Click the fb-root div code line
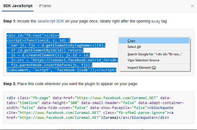This screenshot has width=197, height=130. coord(33,36)
